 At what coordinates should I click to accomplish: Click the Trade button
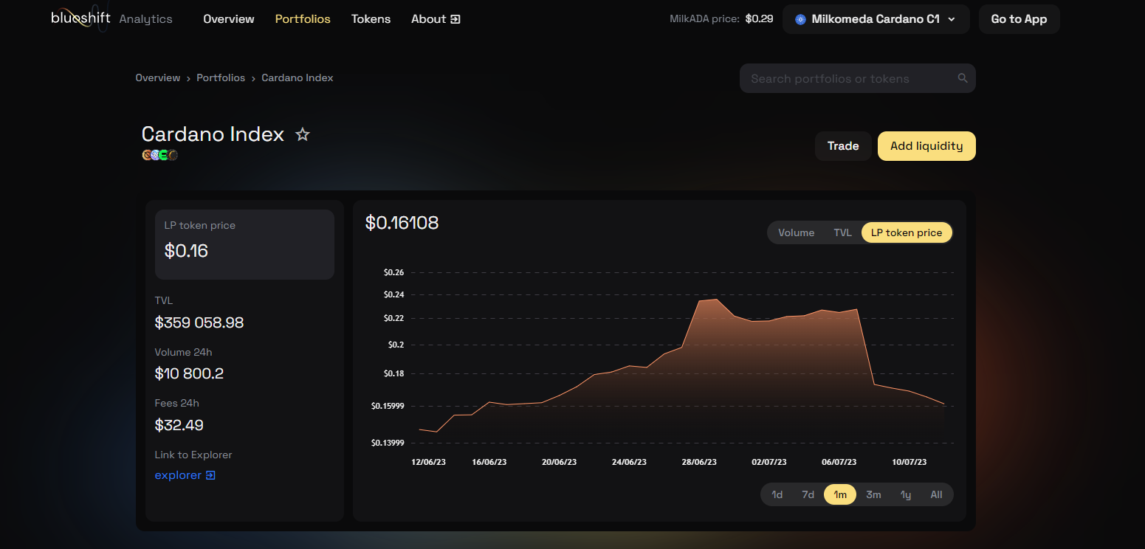click(843, 146)
